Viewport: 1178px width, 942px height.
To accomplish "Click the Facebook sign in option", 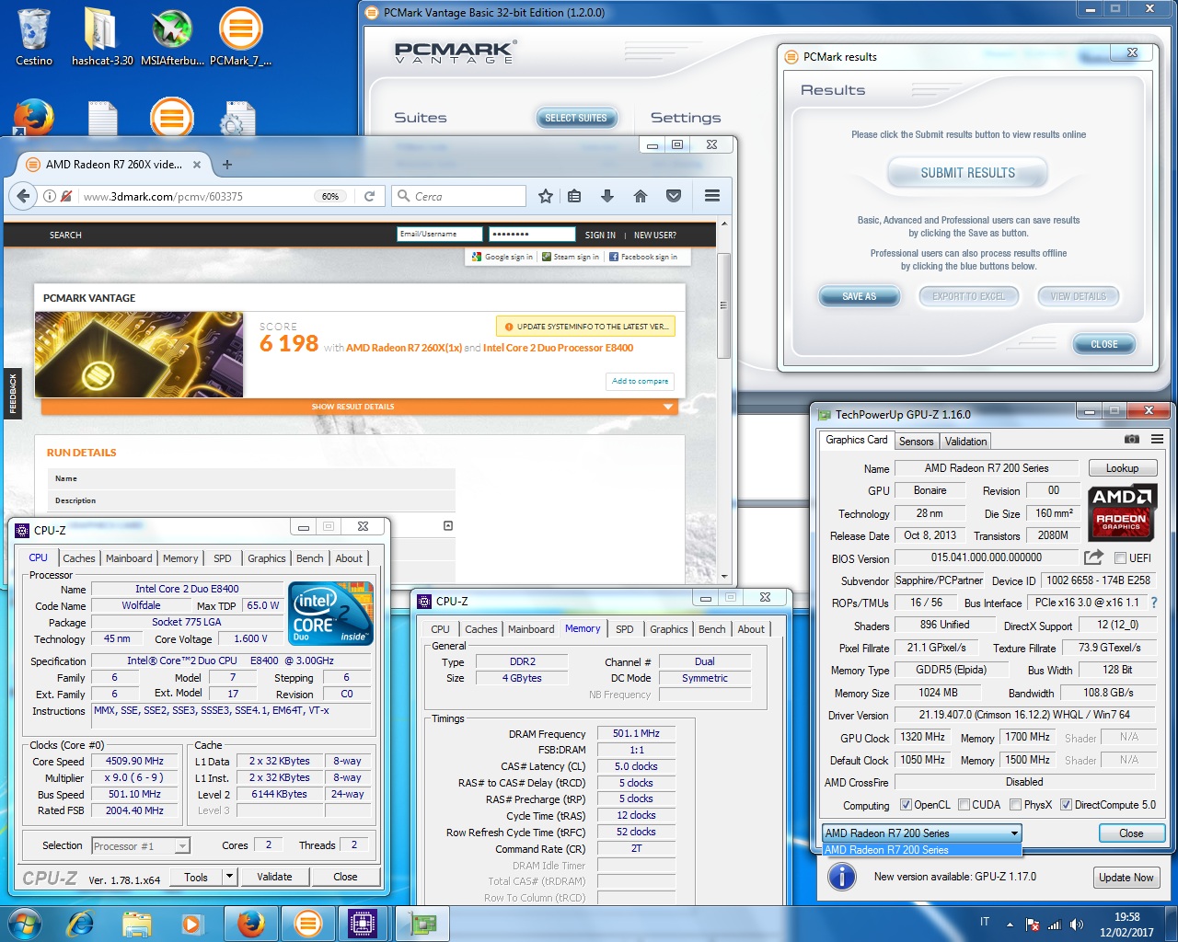I will click(643, 257).
